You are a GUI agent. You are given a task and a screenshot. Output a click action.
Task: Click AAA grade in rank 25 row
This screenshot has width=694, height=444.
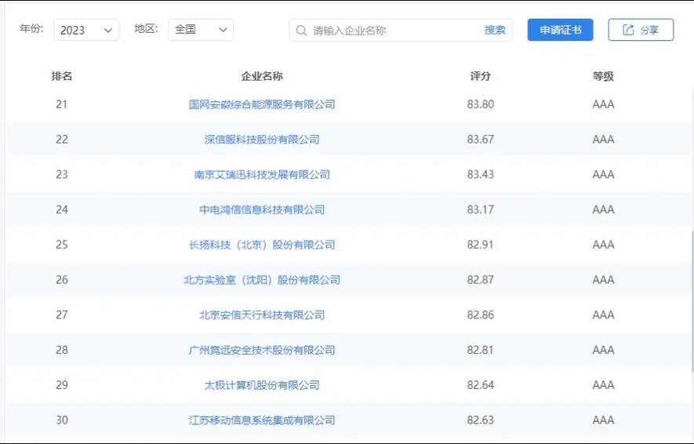(x=603, y=244)
